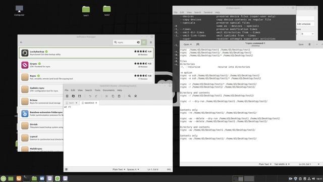Open Search menu in terminal window

pyautogui.click(x=197, y=12)
